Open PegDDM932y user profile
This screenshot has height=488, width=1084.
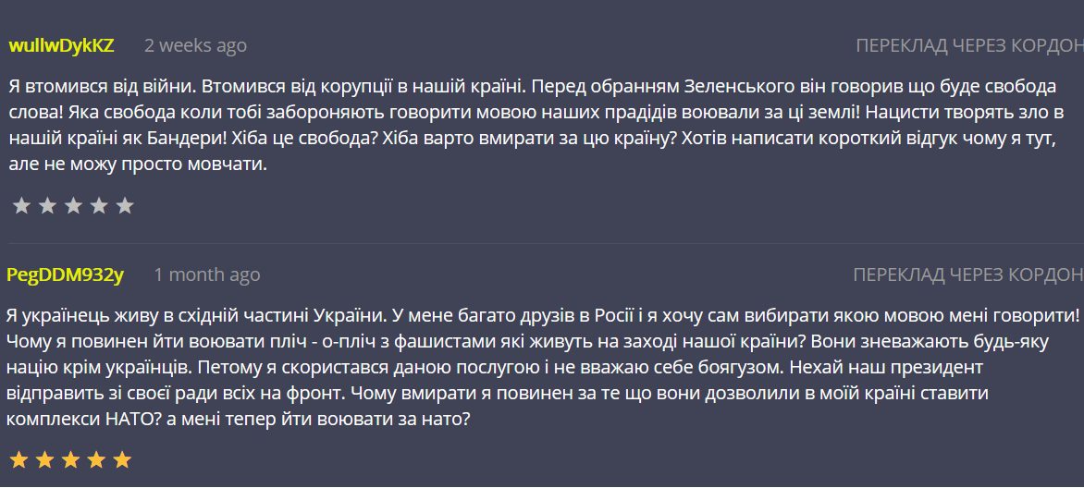click(x=65, y=275)
